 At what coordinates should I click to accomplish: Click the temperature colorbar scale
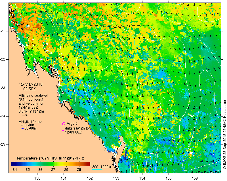[x=51, y=164]
